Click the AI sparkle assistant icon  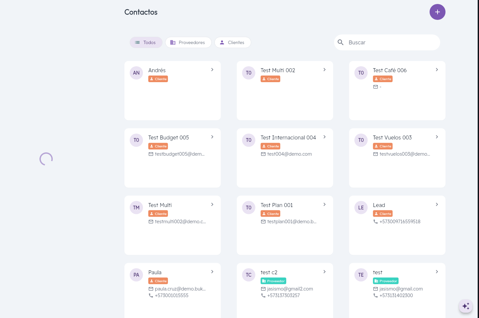point(466,306)
